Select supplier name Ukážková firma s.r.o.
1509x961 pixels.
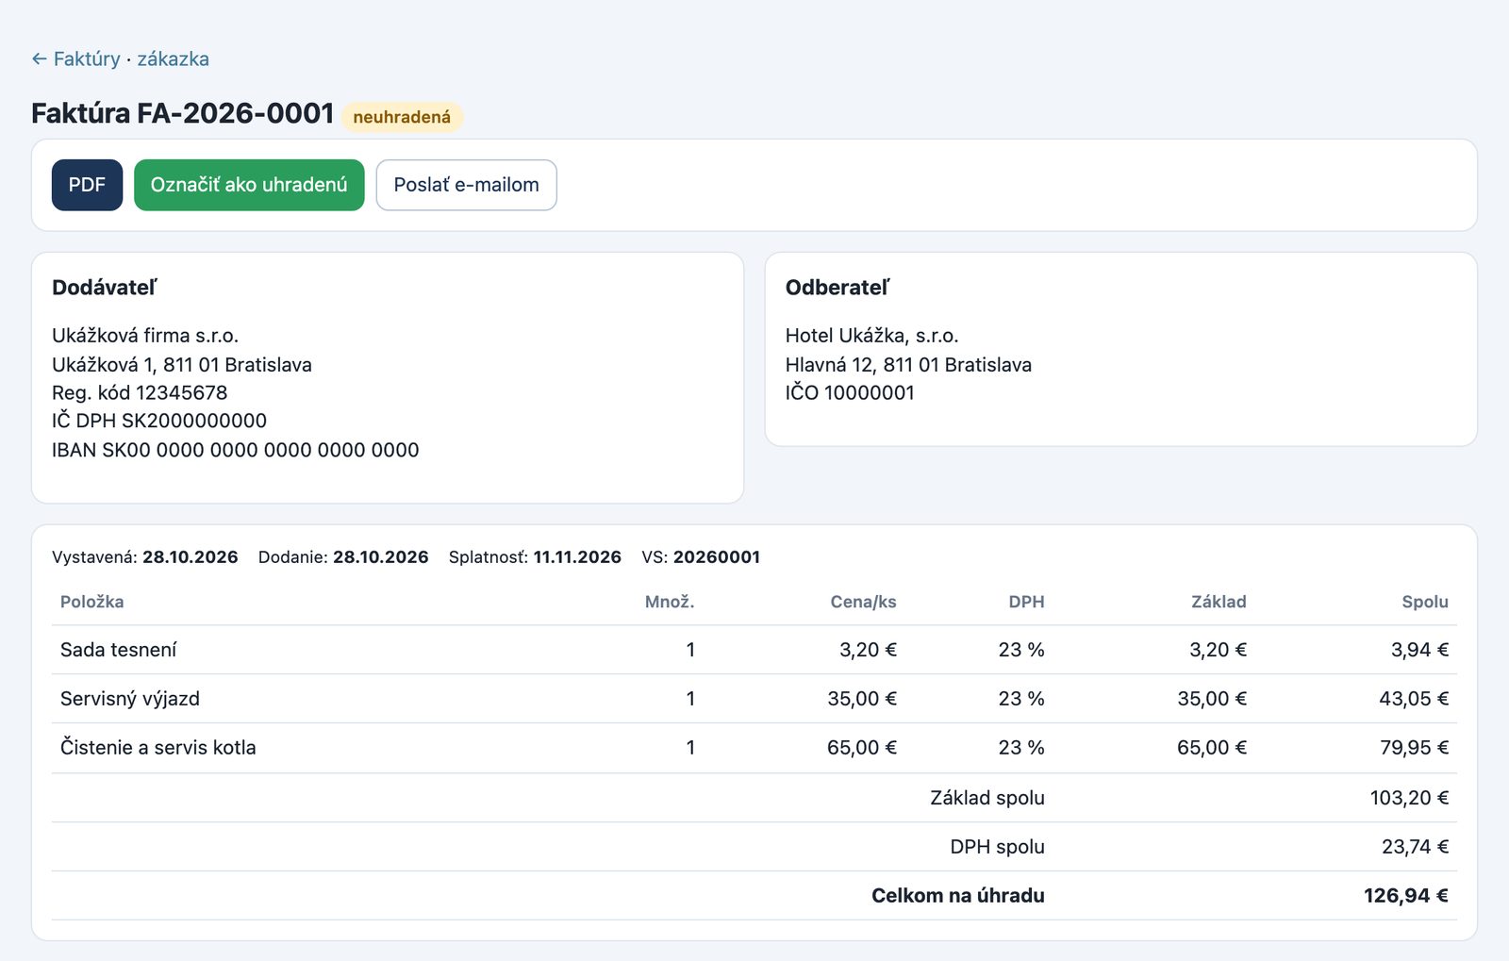pos(145,336)
